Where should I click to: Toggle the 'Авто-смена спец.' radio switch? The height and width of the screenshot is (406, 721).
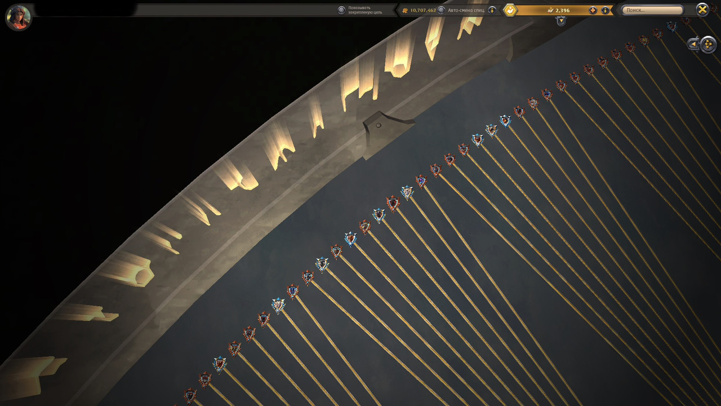[x=441, y=10]
